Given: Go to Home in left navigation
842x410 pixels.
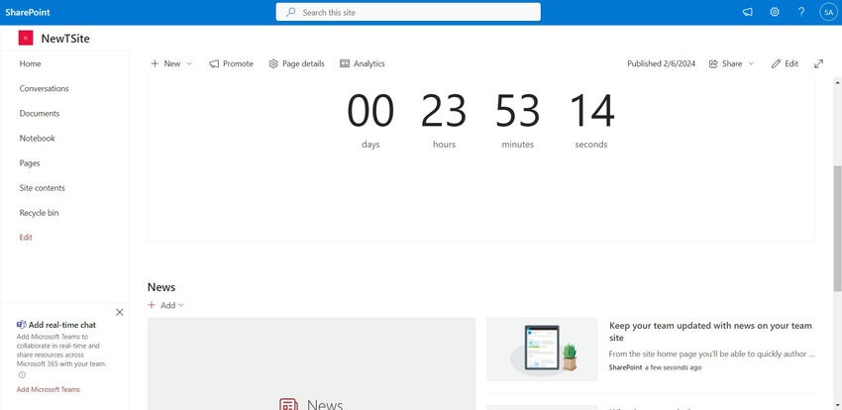Looking at the screenshot, I should click(x=30, y=63).
